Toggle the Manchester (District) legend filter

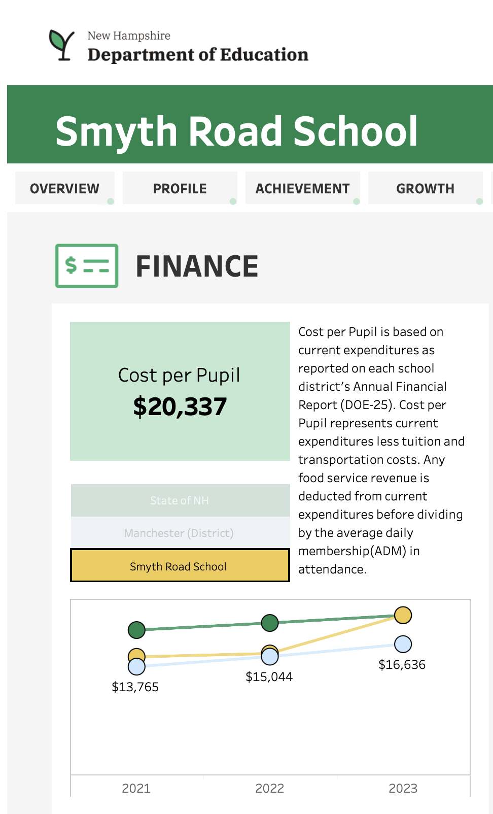pyautogui.click(x=180, y=533)
